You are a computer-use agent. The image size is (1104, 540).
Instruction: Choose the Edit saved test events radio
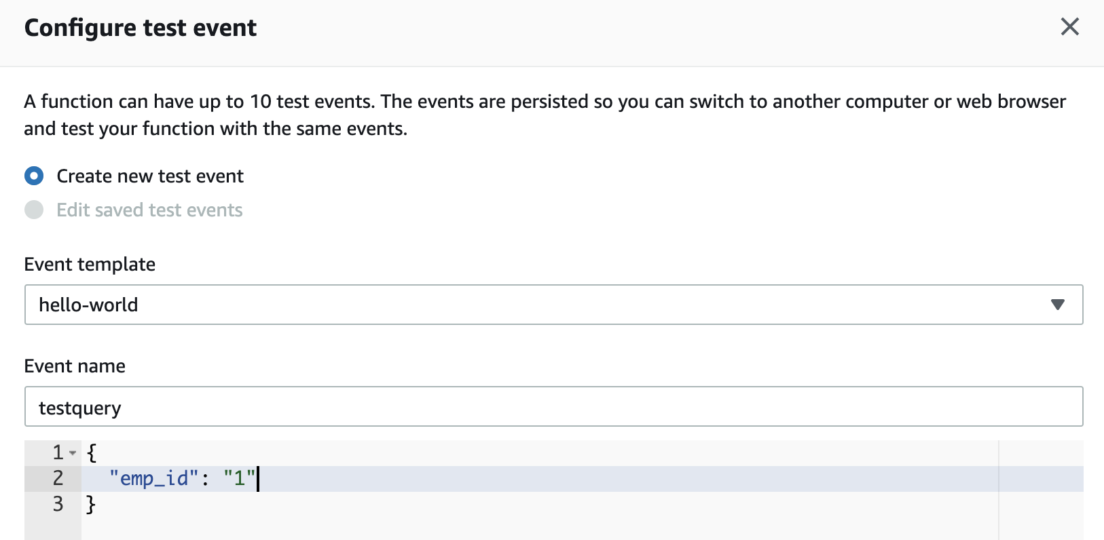click(x=34, y=210)
